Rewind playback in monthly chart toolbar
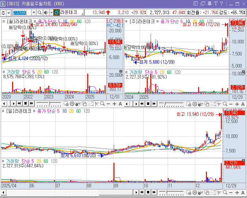The image size is (247, 198). click(x=19, y=104)
